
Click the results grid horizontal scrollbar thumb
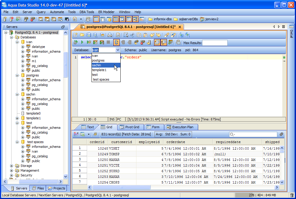(x=122, y=187)
